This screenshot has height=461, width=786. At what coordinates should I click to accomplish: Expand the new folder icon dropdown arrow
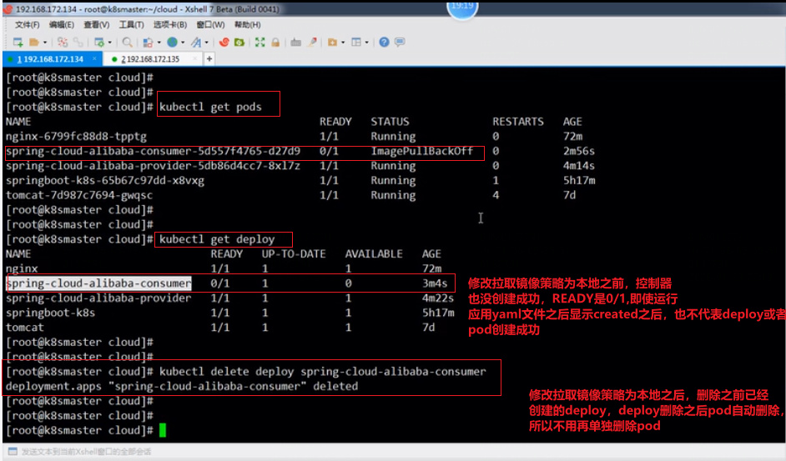[x=343, y=43]
